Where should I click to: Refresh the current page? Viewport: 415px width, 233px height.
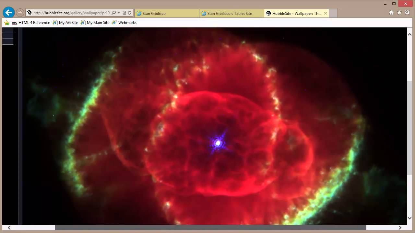pyautogui.click(x=129, y=13)
